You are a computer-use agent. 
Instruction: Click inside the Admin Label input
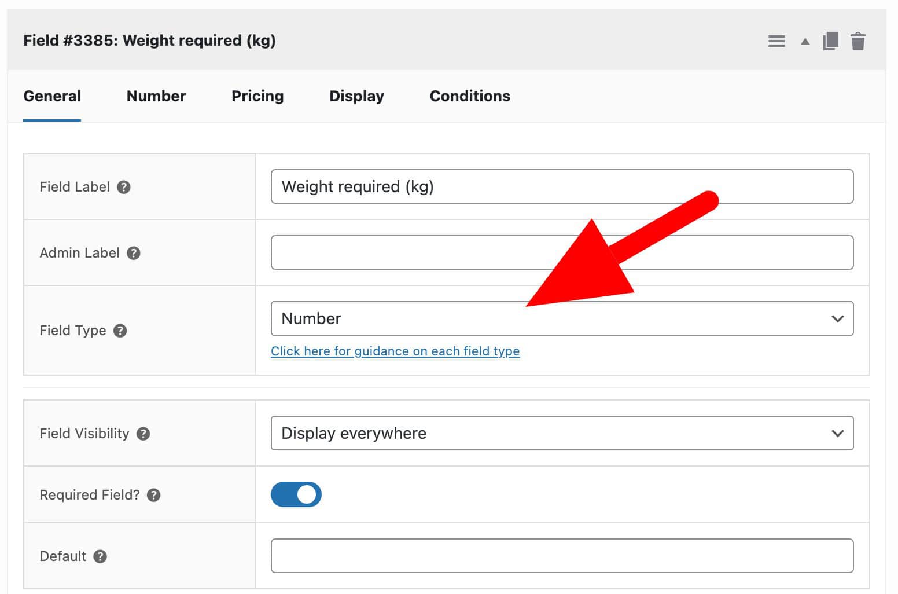coord(561,252)
